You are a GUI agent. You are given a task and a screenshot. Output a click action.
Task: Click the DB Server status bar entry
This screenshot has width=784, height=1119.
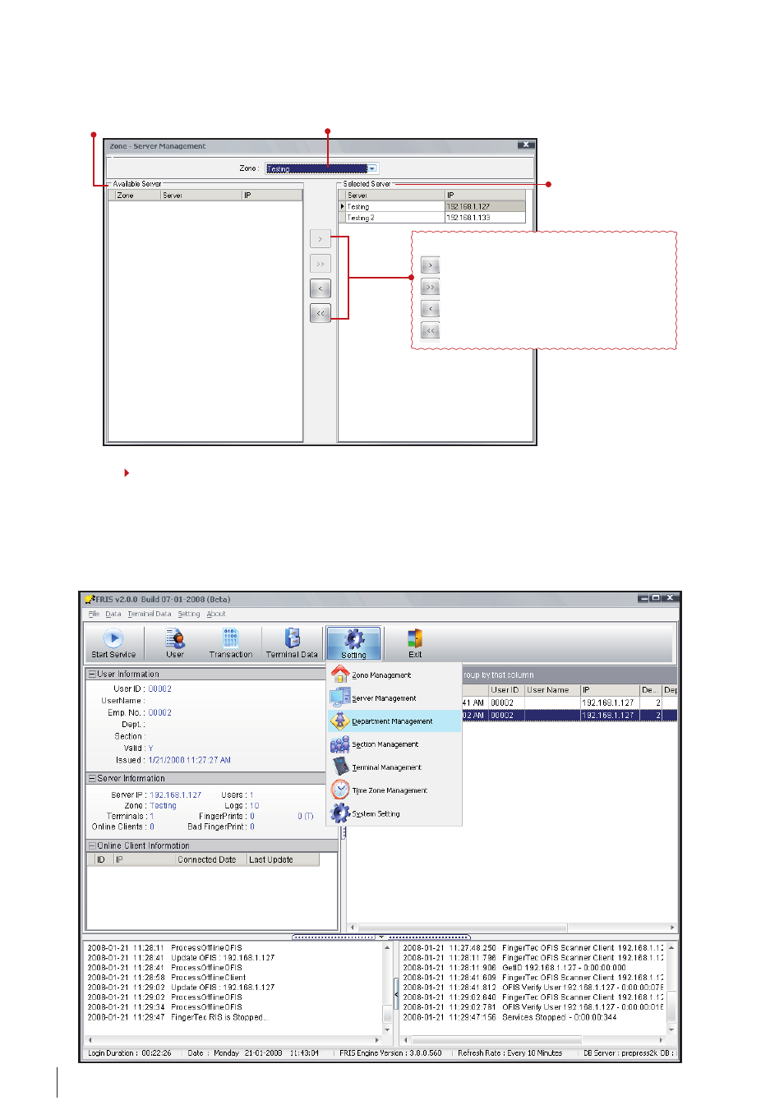coord(629,1053)
